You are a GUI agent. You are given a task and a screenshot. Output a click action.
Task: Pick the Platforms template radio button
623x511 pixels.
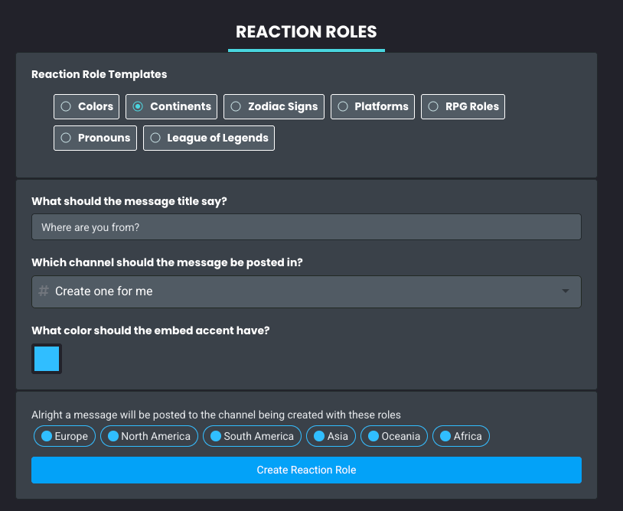[343, 106]
